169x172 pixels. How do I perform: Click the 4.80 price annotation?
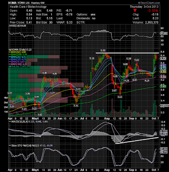tap(126, 64)
